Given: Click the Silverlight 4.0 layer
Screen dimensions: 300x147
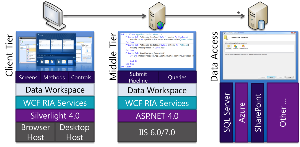Looking at the screenshot, I should pyautogui.click(x=55, y=116).
